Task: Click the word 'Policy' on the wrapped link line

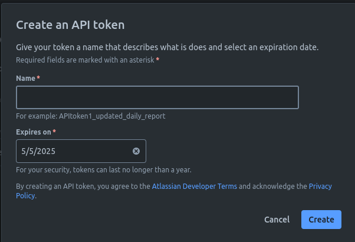Action: pyautogui.click(x=25, y=195)
